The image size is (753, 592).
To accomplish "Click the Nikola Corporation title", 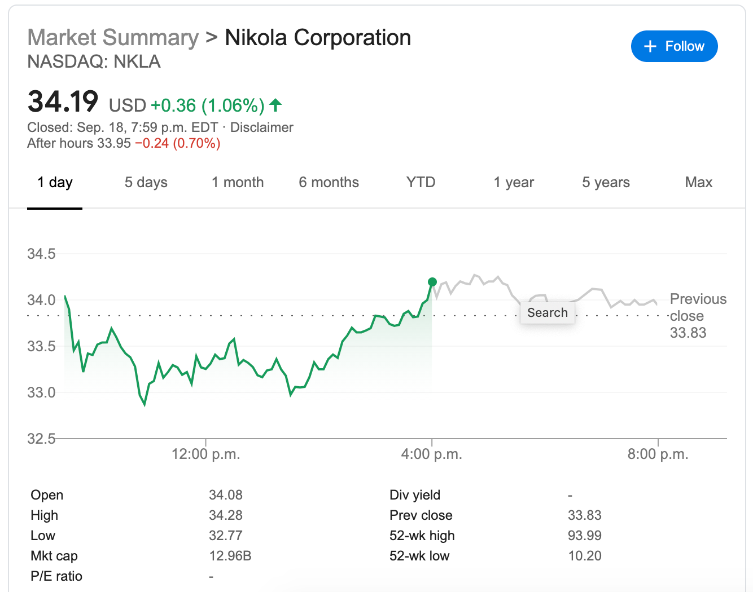I will 318,38.
